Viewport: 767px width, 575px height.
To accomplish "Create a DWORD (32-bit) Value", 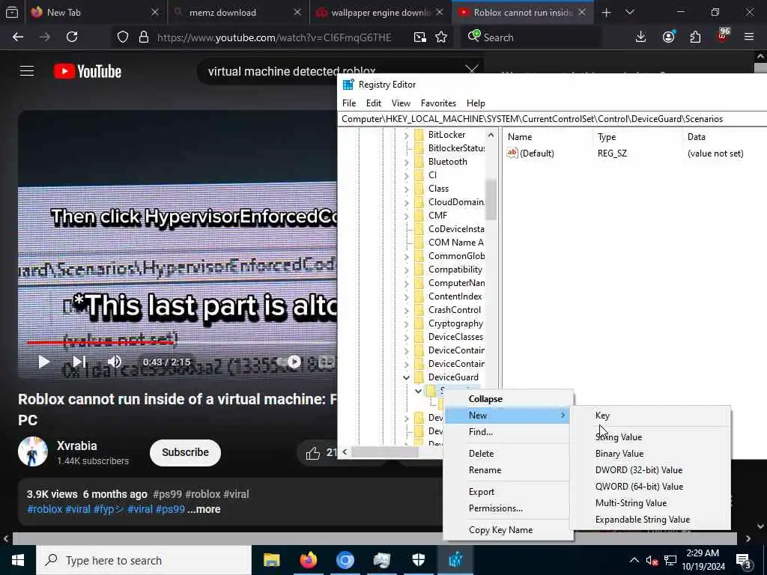I will tap(651, 470).
